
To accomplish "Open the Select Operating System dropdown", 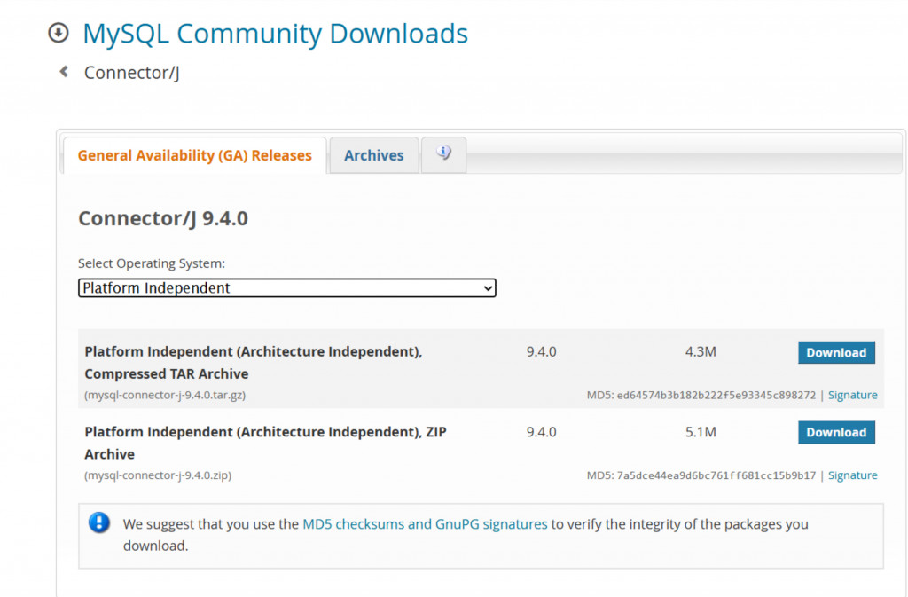I will click(x=287, y=287).
